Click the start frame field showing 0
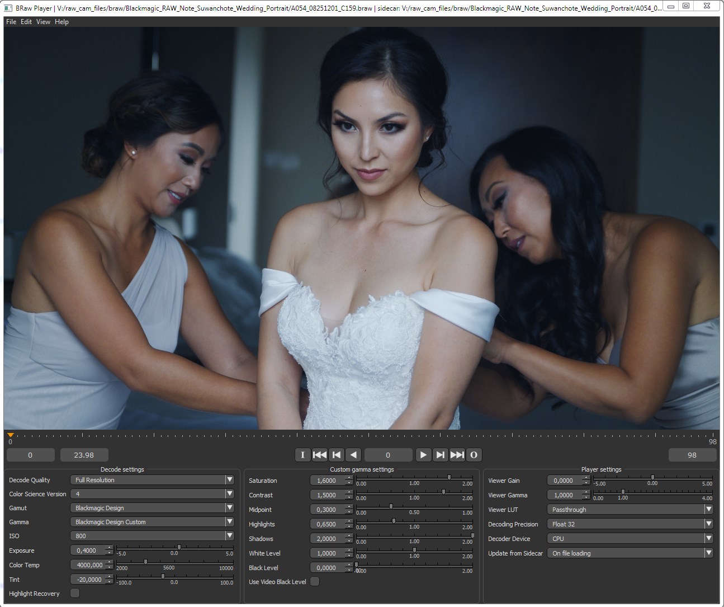 [x=30, y=455]
